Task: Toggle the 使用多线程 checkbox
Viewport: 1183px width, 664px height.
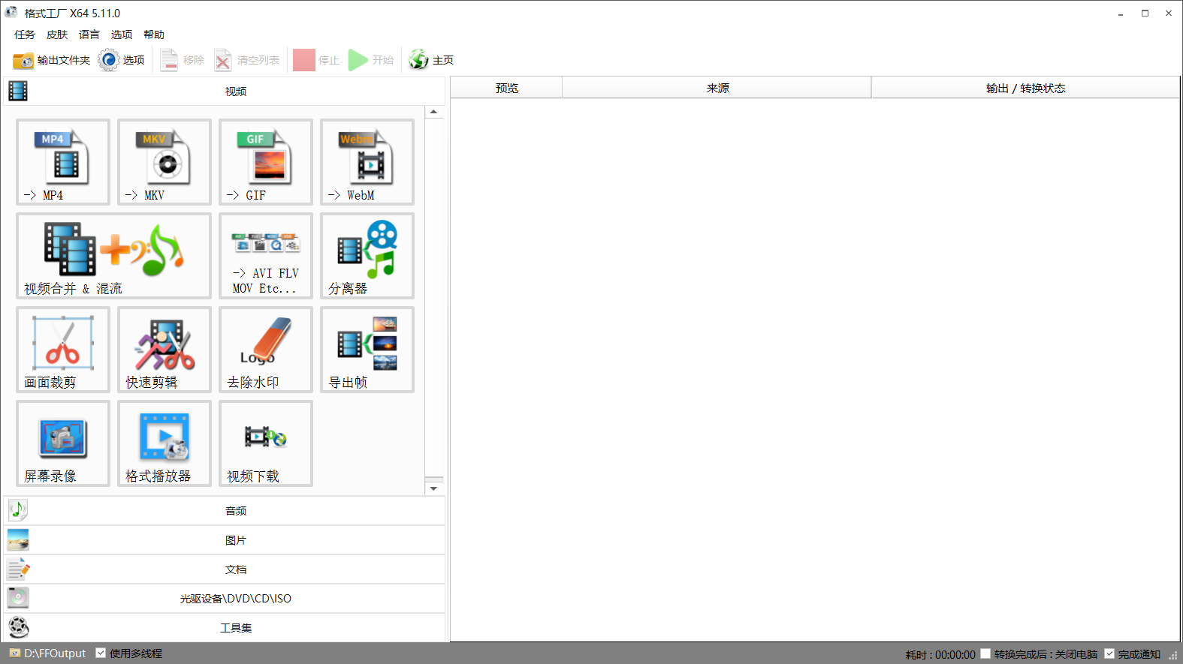Action: tap(101, 653)
